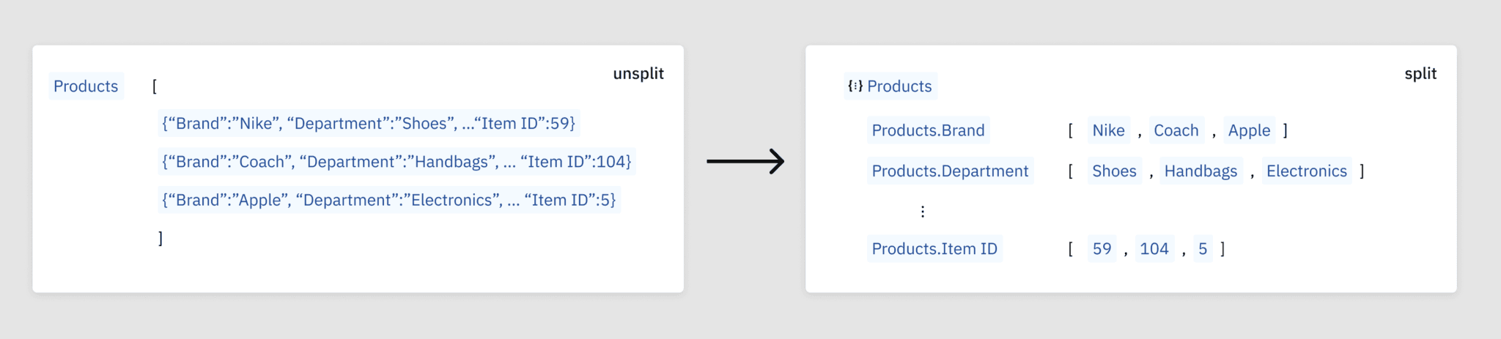Click the Products.Department field tag

[950, 171]
